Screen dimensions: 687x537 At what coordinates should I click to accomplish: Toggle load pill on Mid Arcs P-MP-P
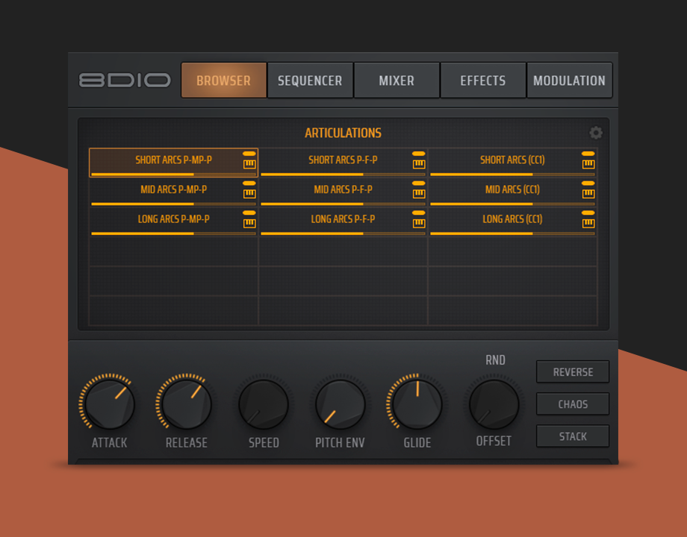tap(249, 183)
